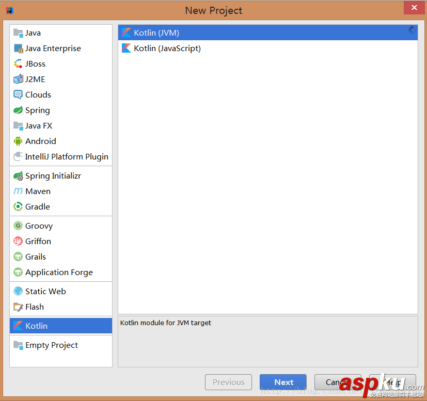The width and height of the screenshot is (427, 401).
Task: Click the JBoss colored dots icon
Action: [x=18, y=63]
